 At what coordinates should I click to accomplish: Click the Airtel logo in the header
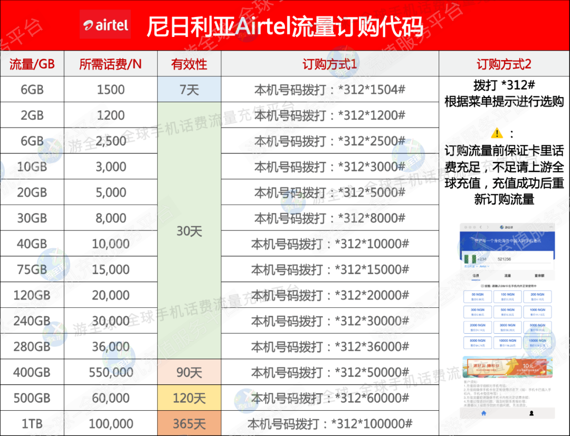pyautogui.click(x=106, y=25)
